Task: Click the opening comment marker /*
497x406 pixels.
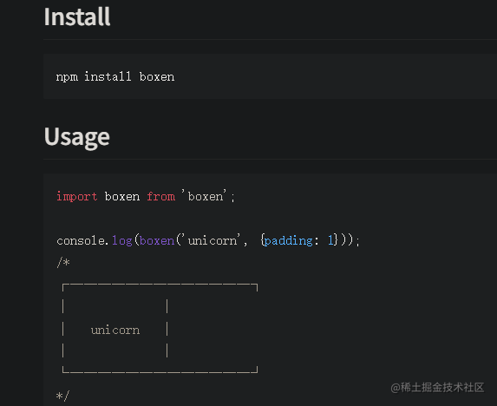Action: [x=63, y=263]
